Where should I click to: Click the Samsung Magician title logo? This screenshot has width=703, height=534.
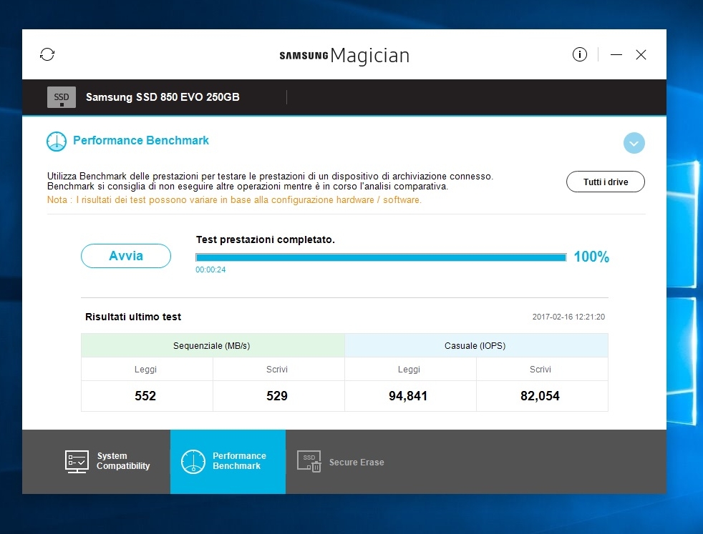tap(344, 56)
